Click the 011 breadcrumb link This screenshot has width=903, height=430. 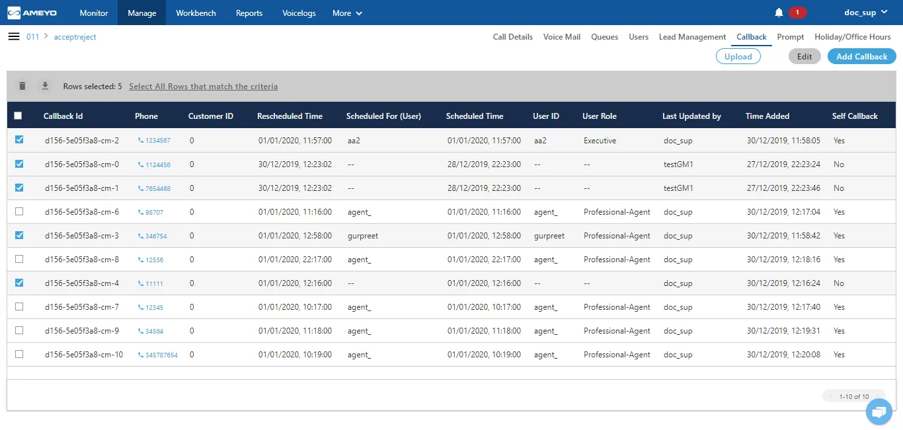[x=33, y=37]
